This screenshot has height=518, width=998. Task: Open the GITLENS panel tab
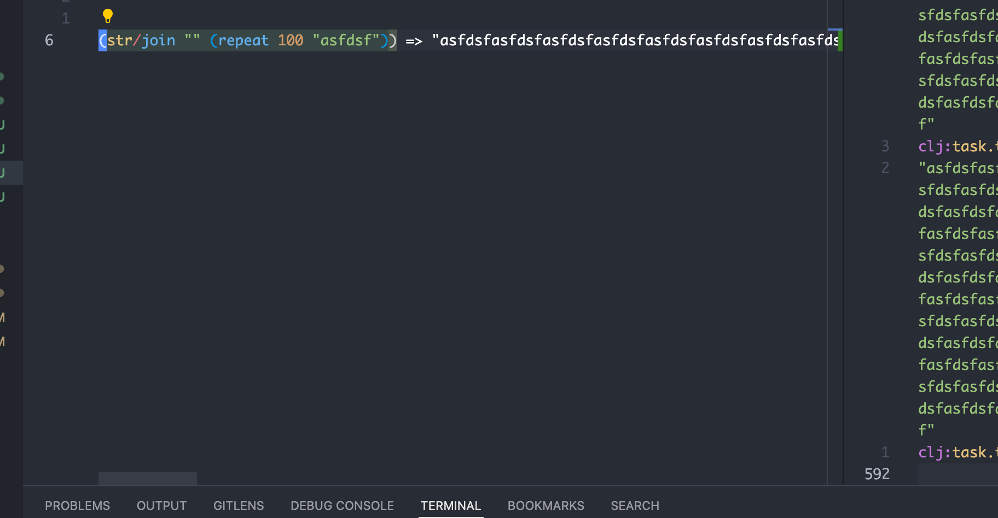238,505
